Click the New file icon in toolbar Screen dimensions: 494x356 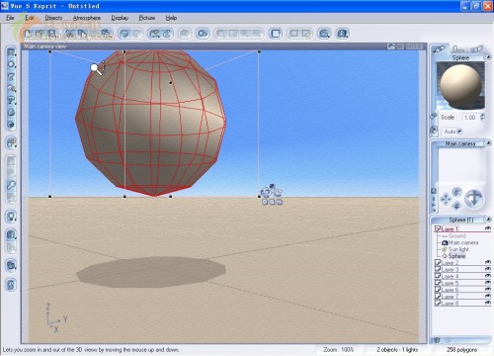click(28, 34)
